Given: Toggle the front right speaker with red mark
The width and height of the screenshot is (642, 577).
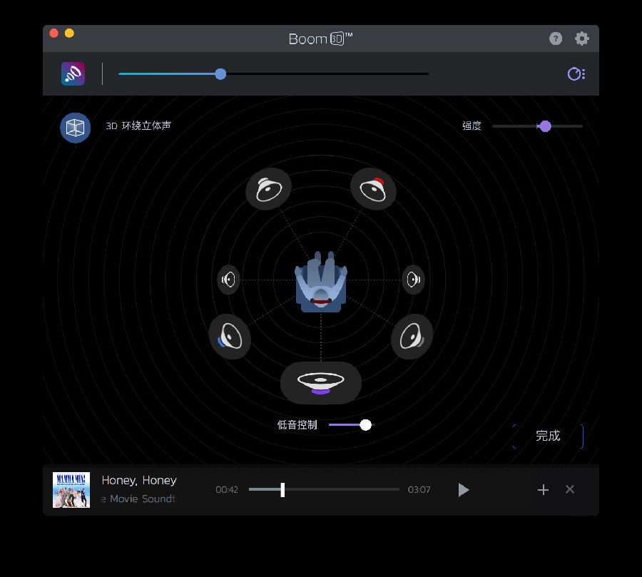Looking at the screenshot, I should coord(373,189).
